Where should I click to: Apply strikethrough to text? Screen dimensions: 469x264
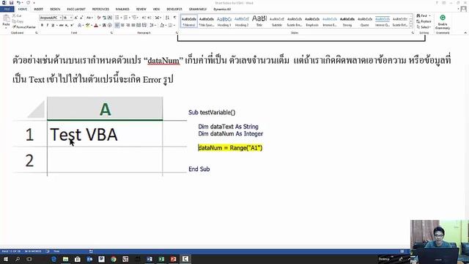(61, 26)
